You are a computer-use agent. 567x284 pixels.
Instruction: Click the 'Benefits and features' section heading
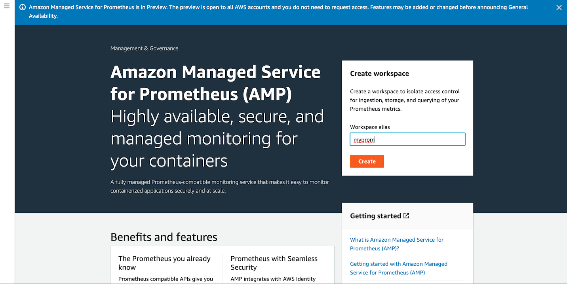point(164,237)
